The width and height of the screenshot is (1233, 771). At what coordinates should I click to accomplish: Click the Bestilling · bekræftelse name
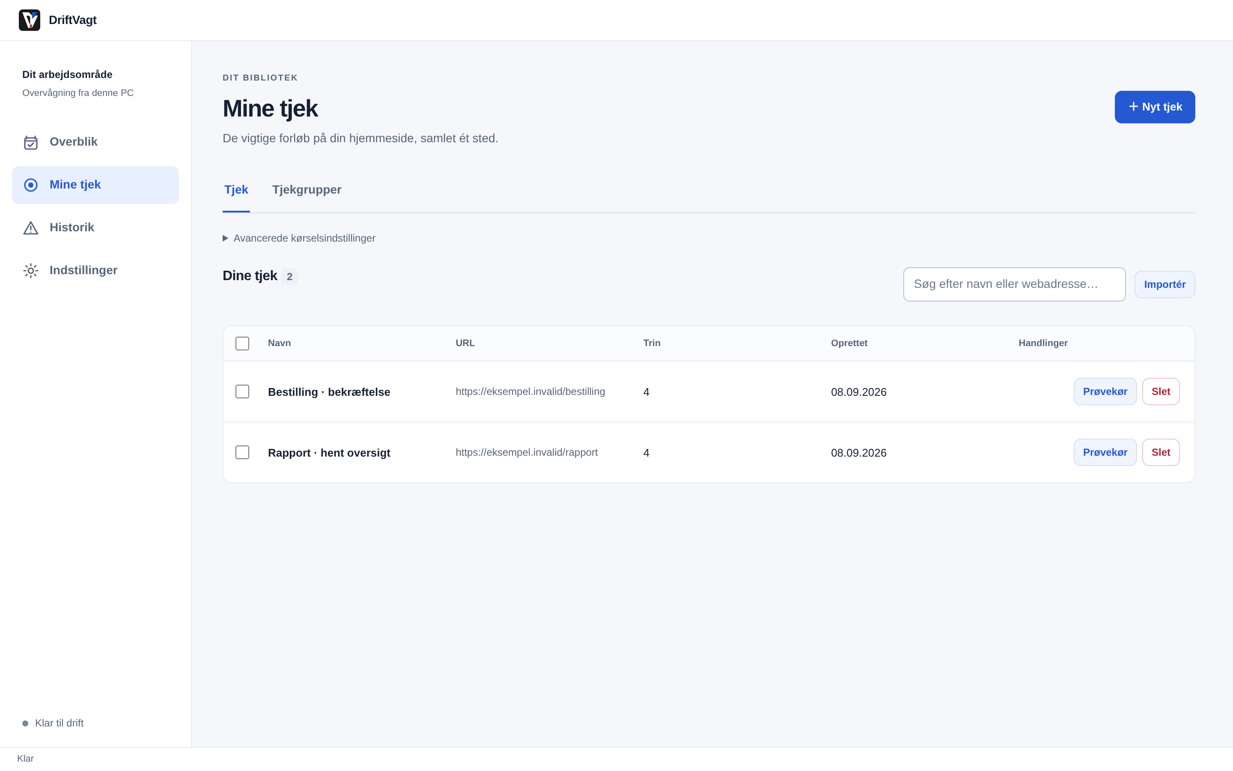(329, 392)
